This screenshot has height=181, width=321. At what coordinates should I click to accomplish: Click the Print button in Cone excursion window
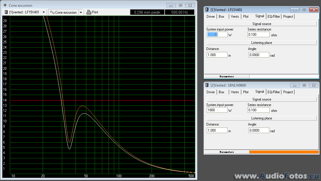pos(92,12)
